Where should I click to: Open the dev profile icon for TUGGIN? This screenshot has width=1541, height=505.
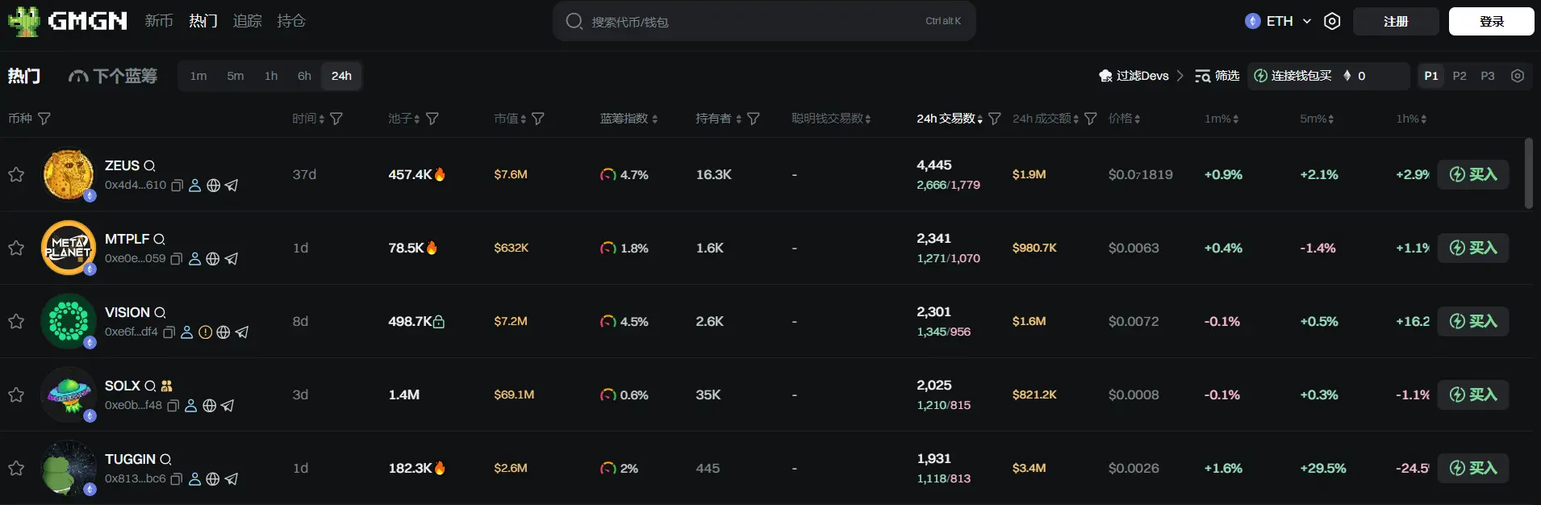(194, 479)
